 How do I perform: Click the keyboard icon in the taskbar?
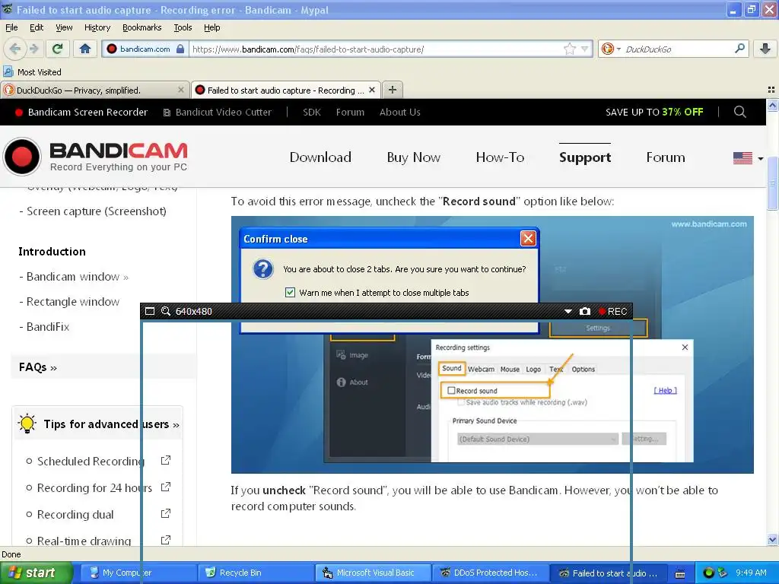(680, 573)
